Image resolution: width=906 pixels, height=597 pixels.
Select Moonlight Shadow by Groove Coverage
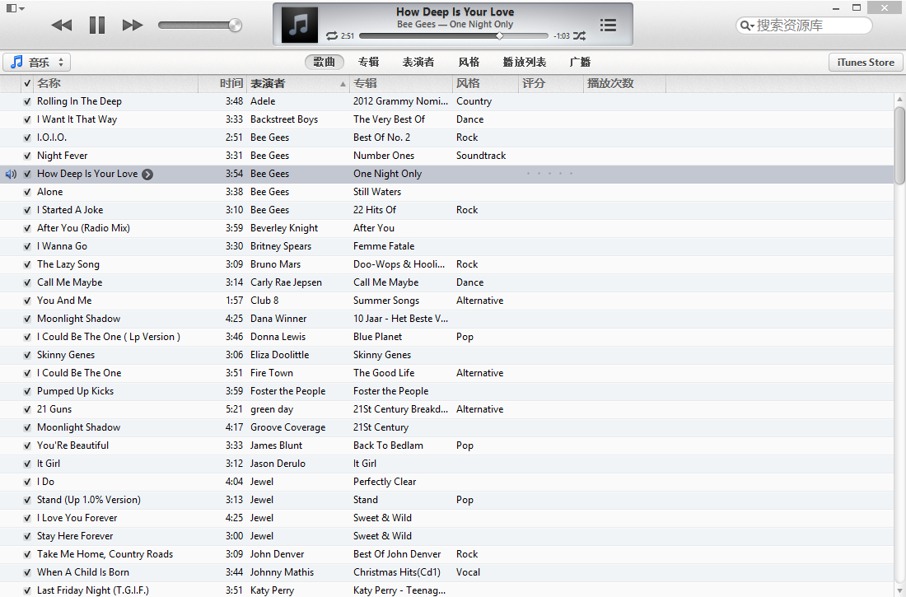point(78,427)
